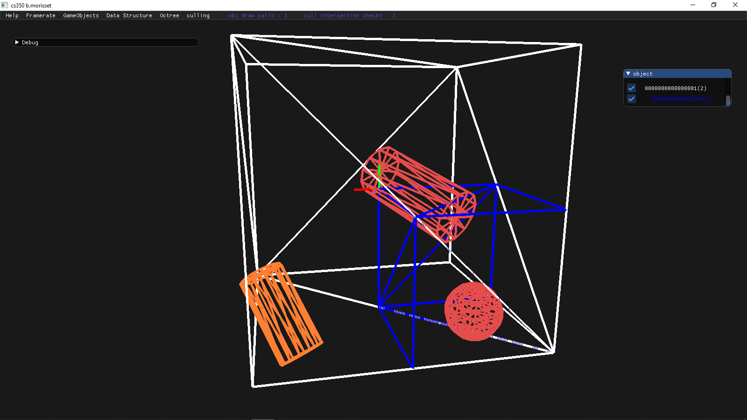Open the Data Structure menu
This screenshot has width=747, height=420.
(129, 15)
